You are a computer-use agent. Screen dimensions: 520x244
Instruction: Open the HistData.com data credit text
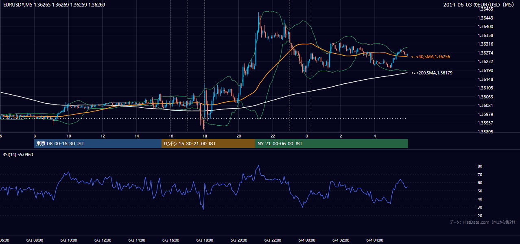click(x=483, y=222)
